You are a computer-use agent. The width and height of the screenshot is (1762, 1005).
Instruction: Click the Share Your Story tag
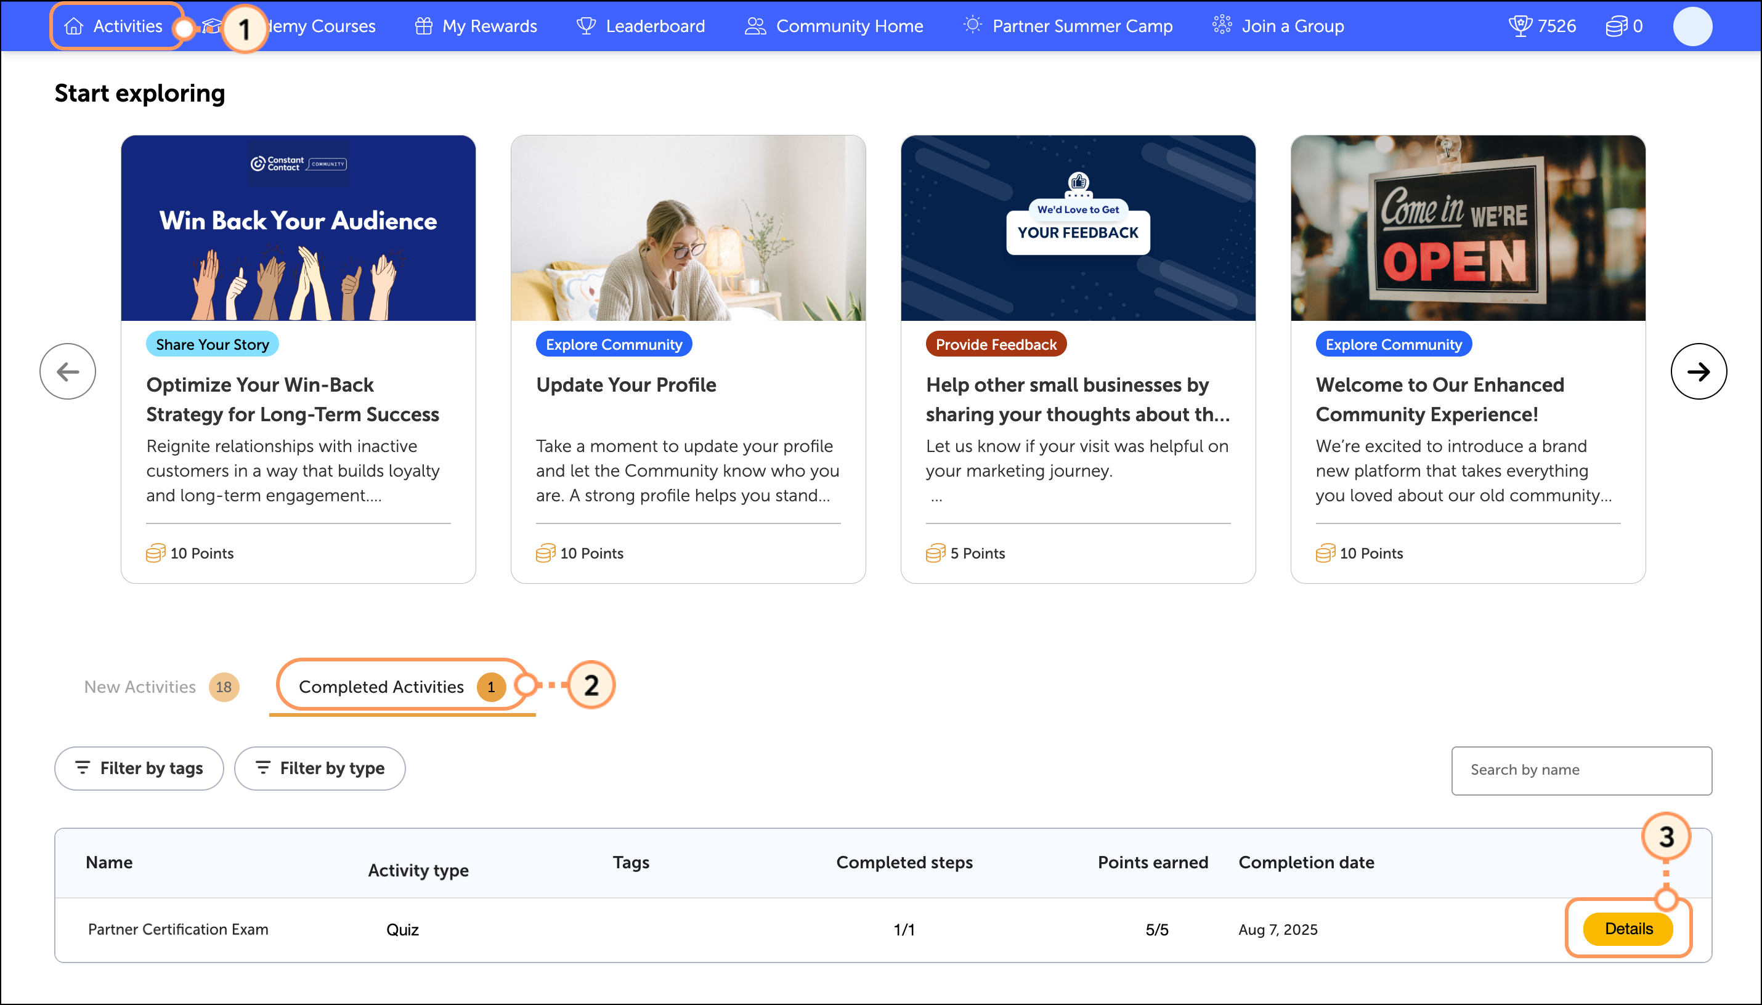point(213,344)
